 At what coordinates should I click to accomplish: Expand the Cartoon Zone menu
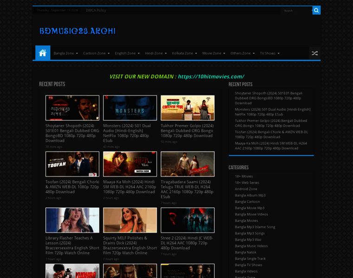(96, 53)
